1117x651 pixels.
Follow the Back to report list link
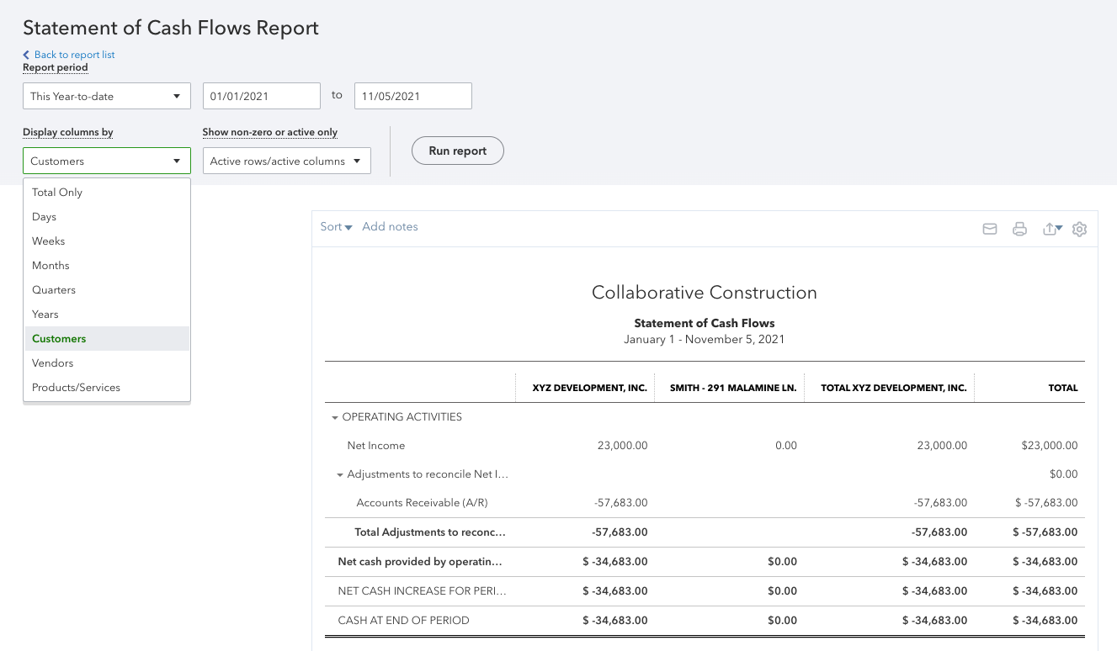74,55
